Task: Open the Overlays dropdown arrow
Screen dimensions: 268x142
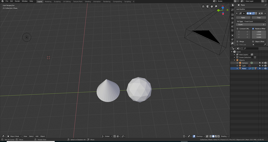Action: [x=204, y=136]
